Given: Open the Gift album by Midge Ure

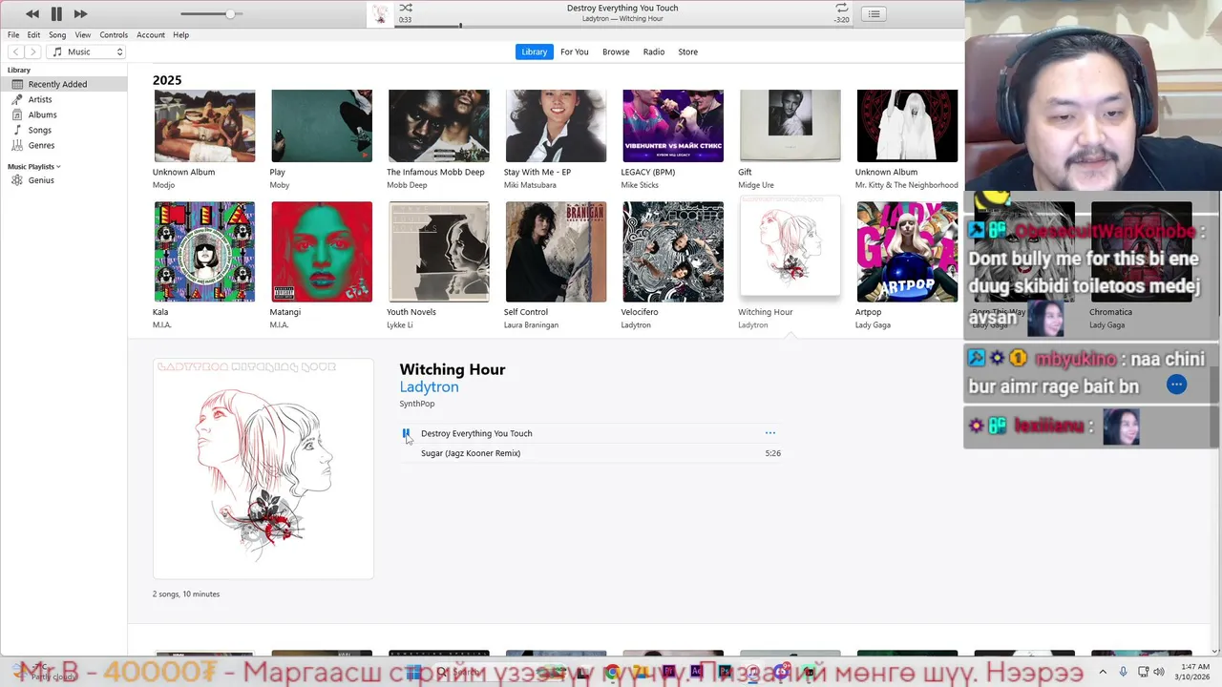Looking at the screenshot, I should (790, 126).
